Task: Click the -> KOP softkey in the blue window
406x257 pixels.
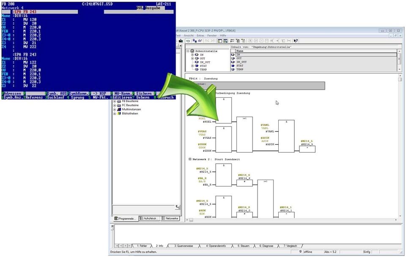Action: point(100,93)
